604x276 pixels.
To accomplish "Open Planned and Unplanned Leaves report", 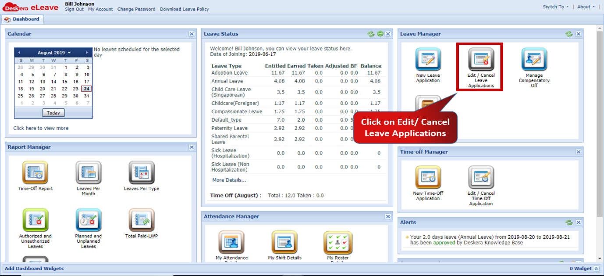I will coord(89,219).
